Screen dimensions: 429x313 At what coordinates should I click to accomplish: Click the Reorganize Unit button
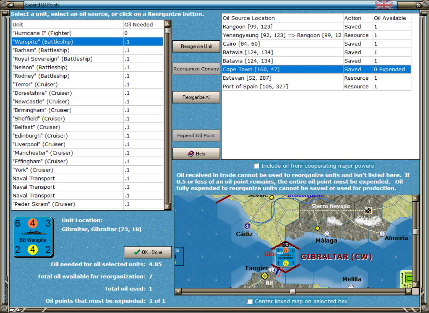click(x=196, y=47)
